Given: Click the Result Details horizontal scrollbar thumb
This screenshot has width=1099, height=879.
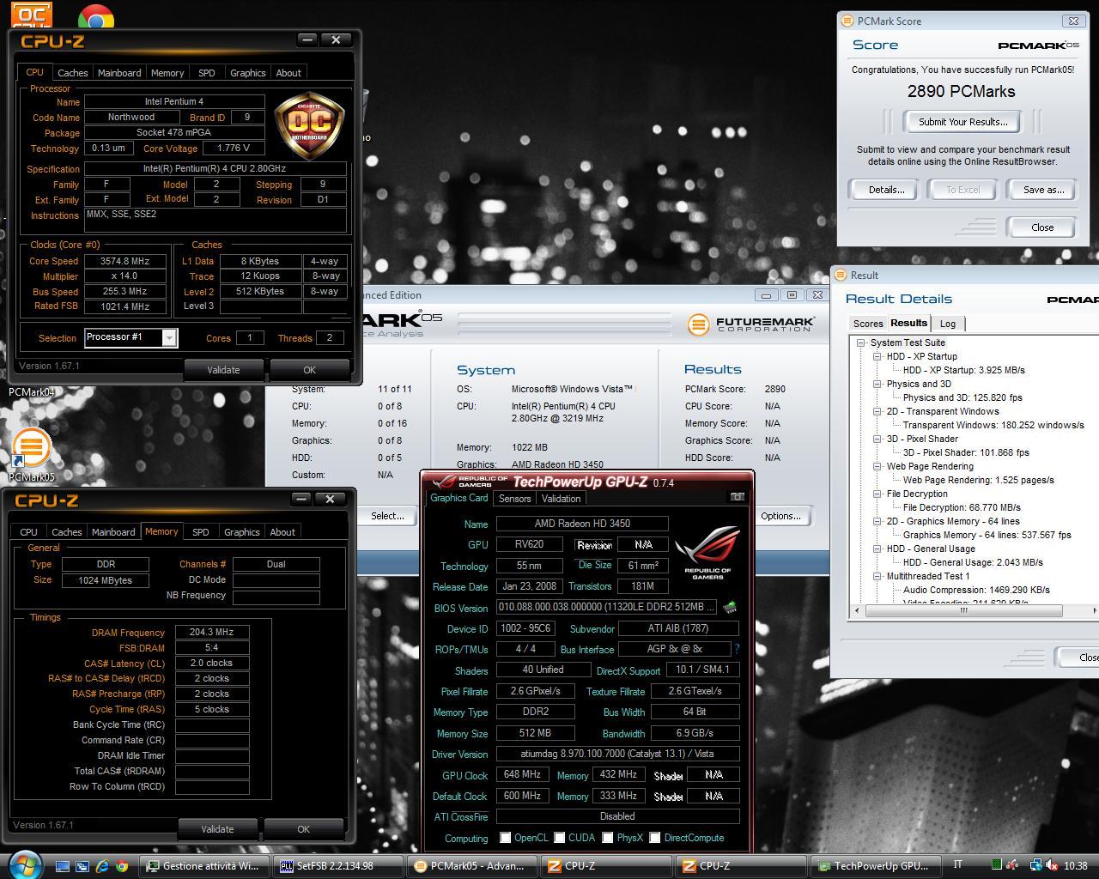Looking at the screenshot, I should point(963,610).
